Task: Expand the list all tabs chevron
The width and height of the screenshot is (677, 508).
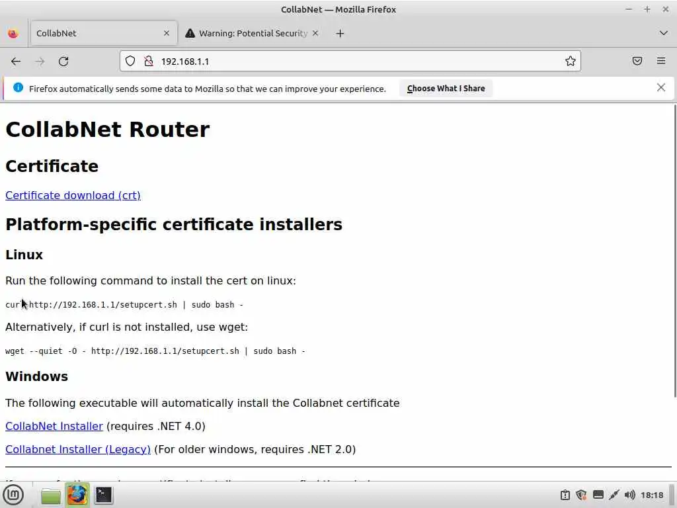Action: [664, 33]
